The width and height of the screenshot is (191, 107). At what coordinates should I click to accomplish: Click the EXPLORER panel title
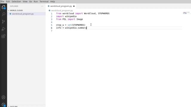[14, 6]
